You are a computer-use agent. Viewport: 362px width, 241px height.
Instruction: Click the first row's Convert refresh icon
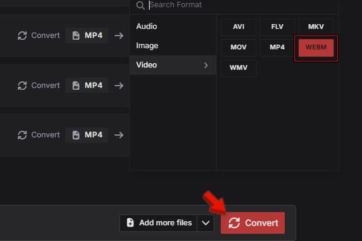tap(22, 36)
